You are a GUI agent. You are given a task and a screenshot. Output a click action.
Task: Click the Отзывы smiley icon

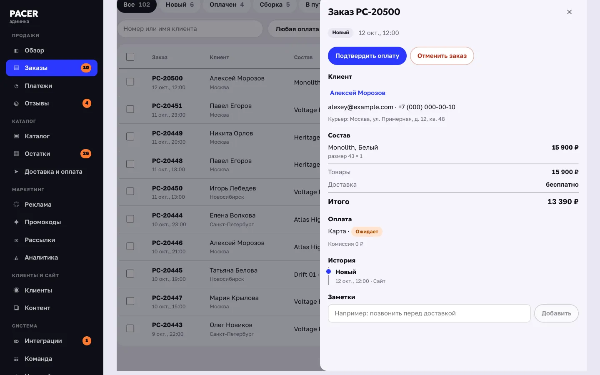pos(16,104)
